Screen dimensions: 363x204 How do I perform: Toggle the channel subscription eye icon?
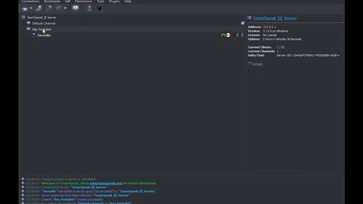(x=75, y=8)
